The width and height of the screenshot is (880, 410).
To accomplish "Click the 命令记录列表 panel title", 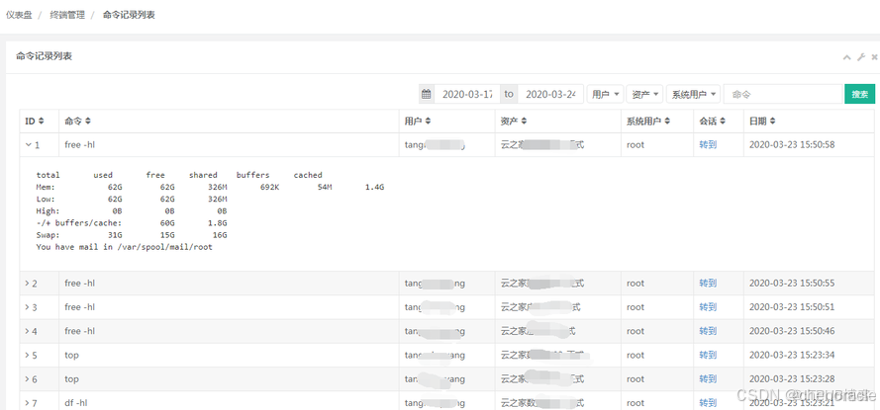I will tap(44, 56).
